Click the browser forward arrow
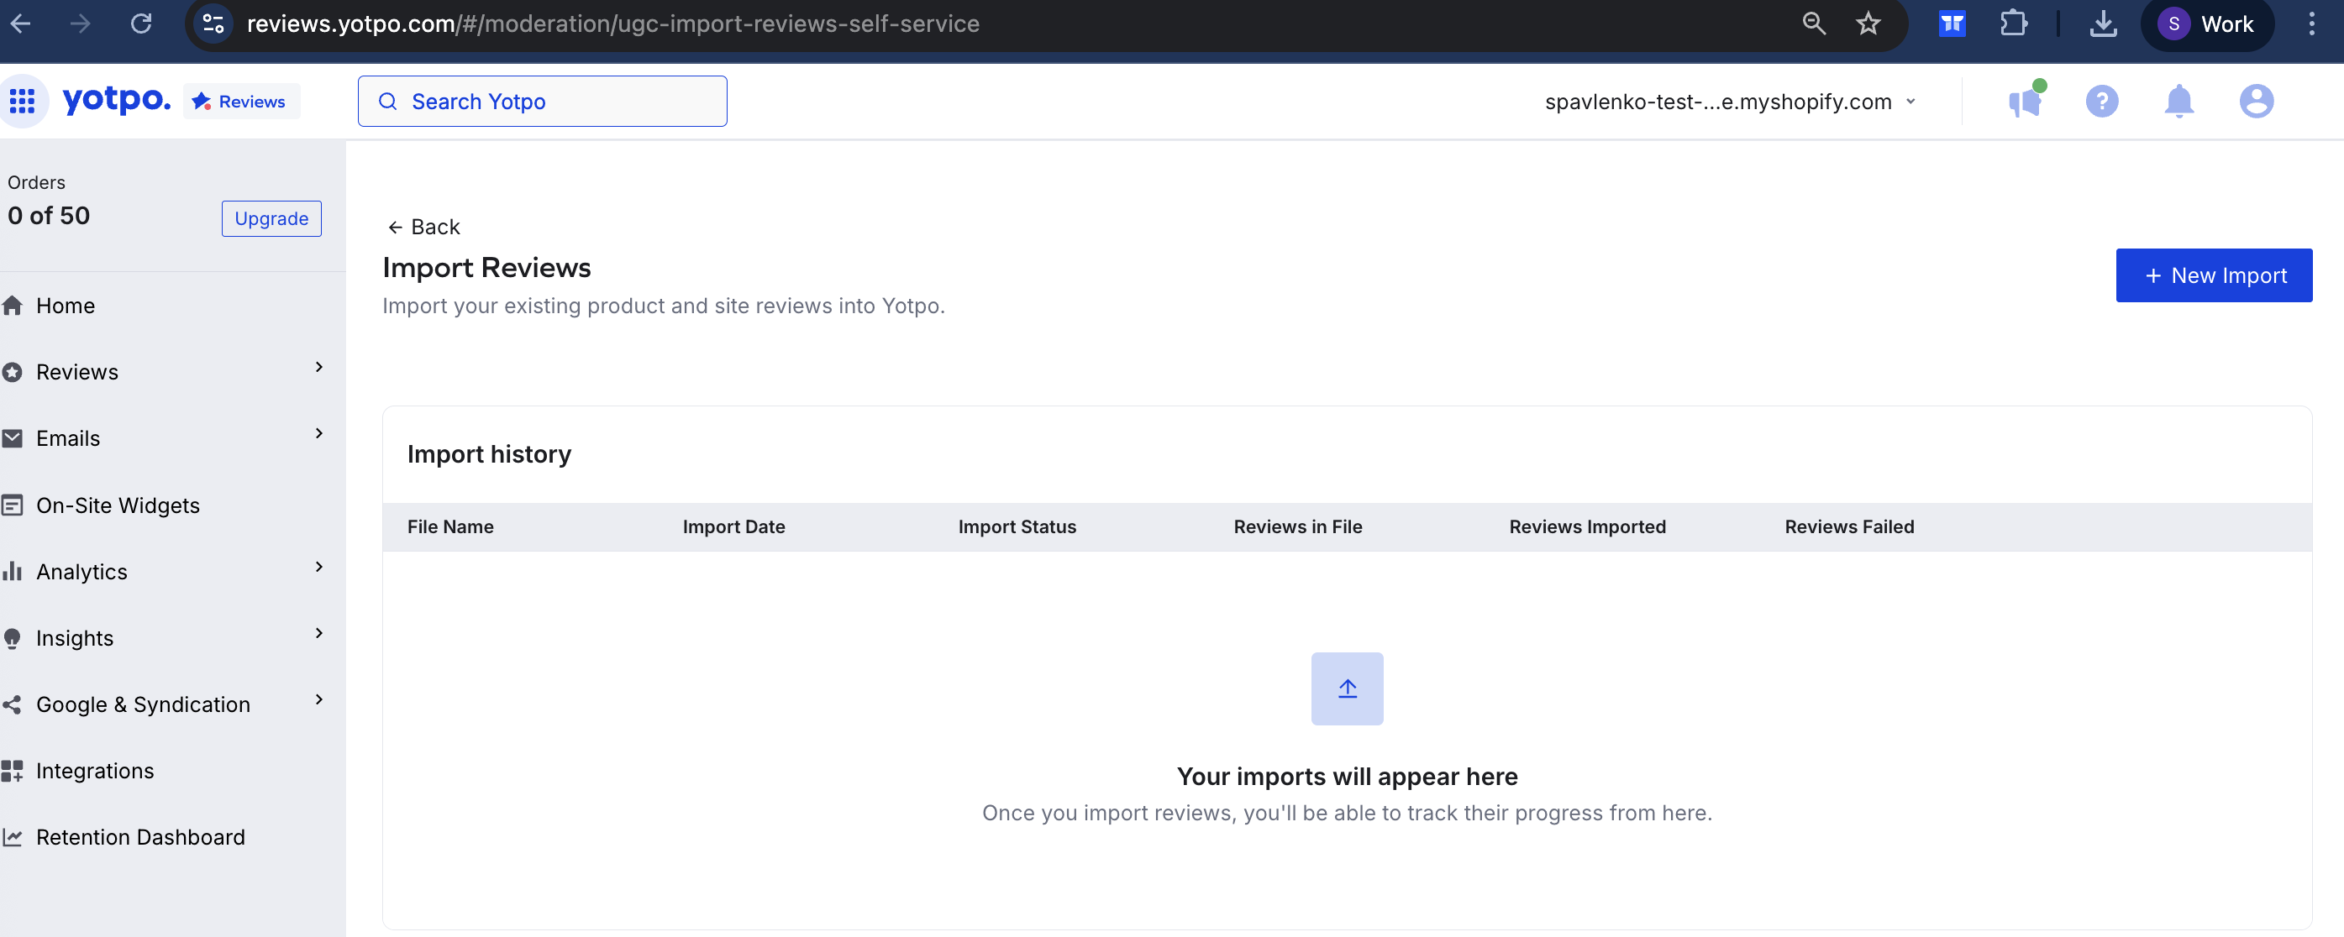Screen dimensions: 2344x937 pyautogui.click(x=81, y=24)
